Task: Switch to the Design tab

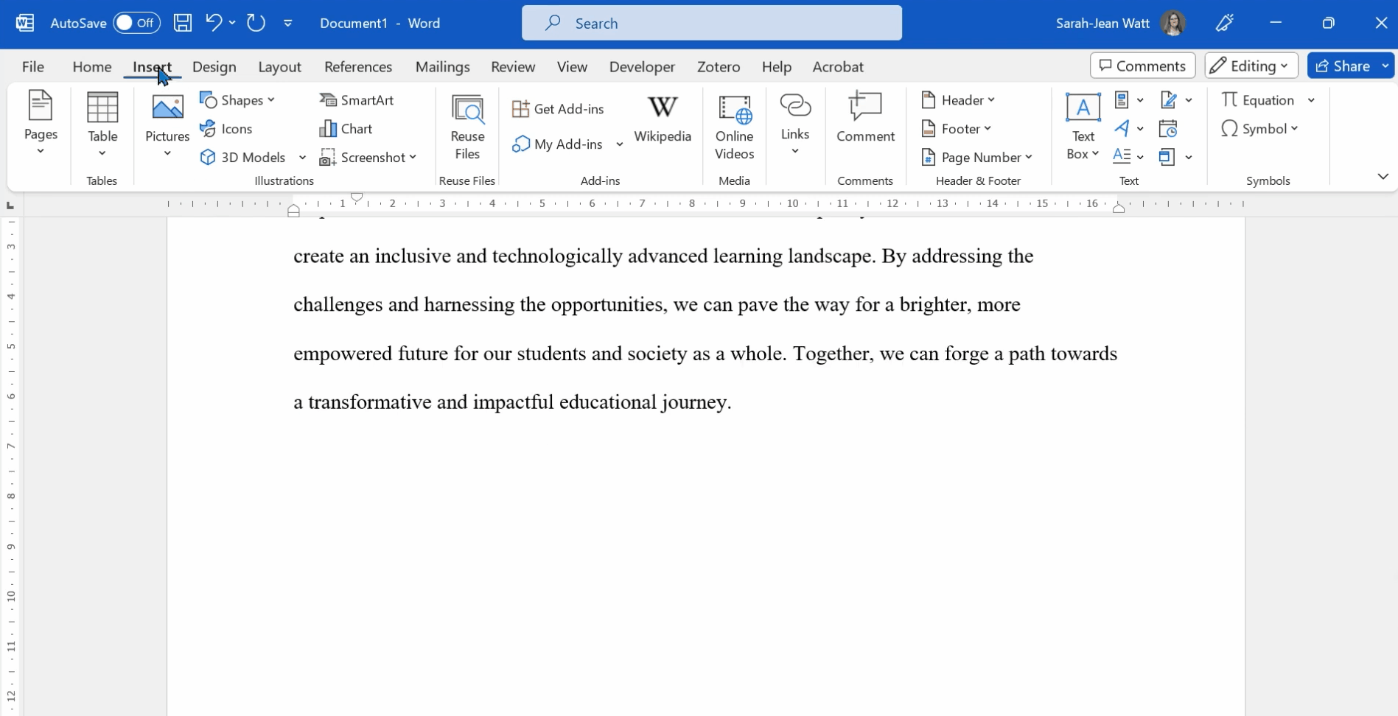Action: tap(214, 66)
